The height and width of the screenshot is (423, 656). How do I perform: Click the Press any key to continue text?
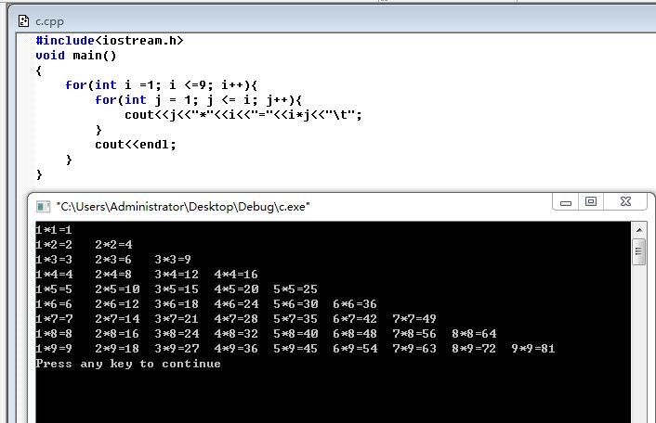[x=128, y=364]
